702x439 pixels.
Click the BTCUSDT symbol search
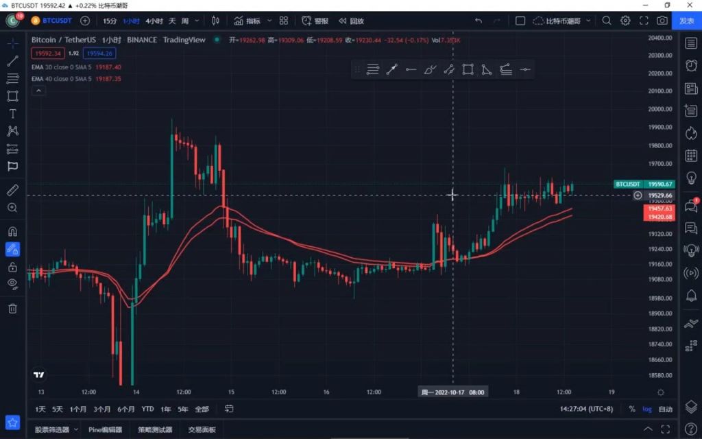click(51, 21)
